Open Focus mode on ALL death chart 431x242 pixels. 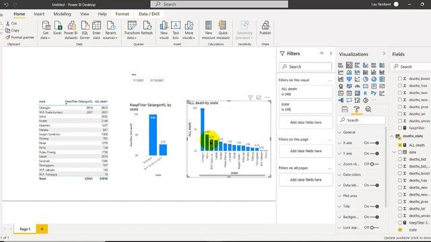click(x=259, y=97)
